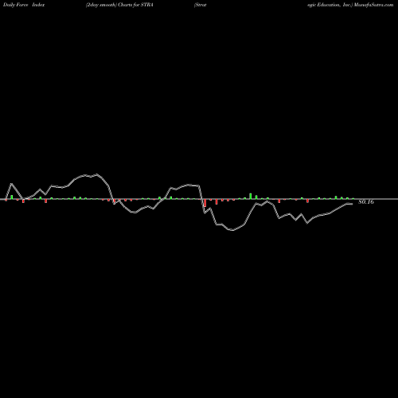Click the '(2day smooth) Charts for STRA' label
This screenshot has width=398, height=398.
tap(119, 5)
